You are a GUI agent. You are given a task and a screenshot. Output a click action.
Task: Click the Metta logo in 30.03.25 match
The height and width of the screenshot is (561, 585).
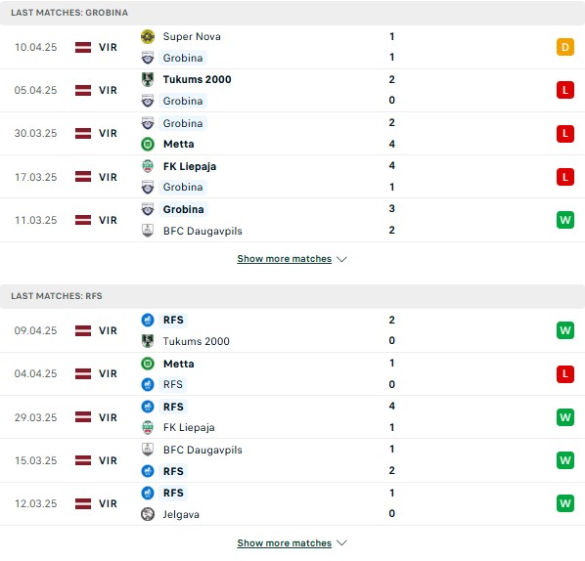pos(148,144)
